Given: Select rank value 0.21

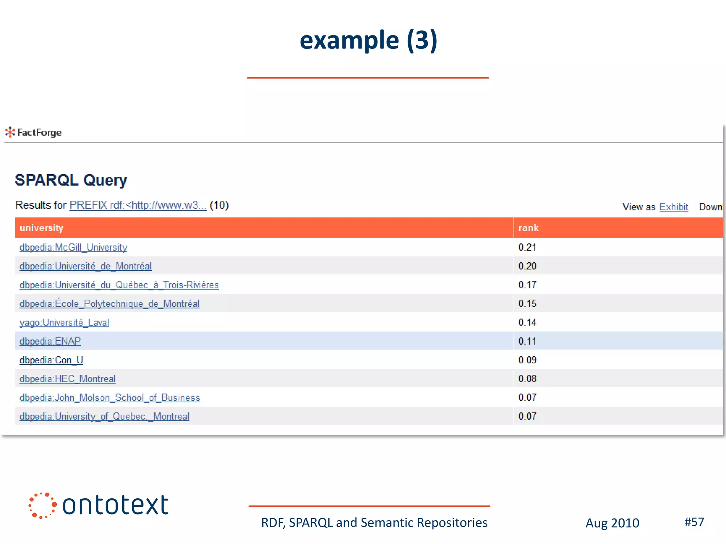Looking at the screenshot, I should pyautogui.click(x=527, y=247).
